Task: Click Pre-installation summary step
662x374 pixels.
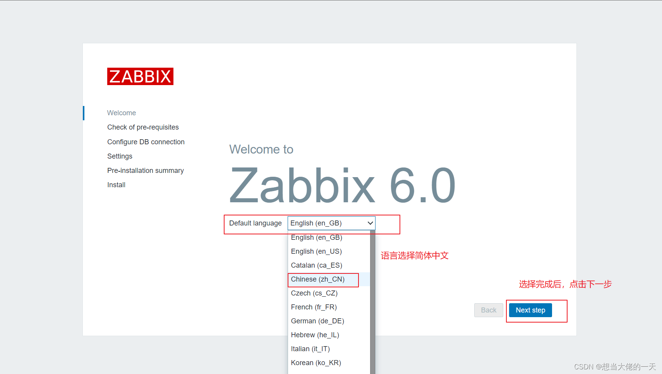Action: coord(146,171)
